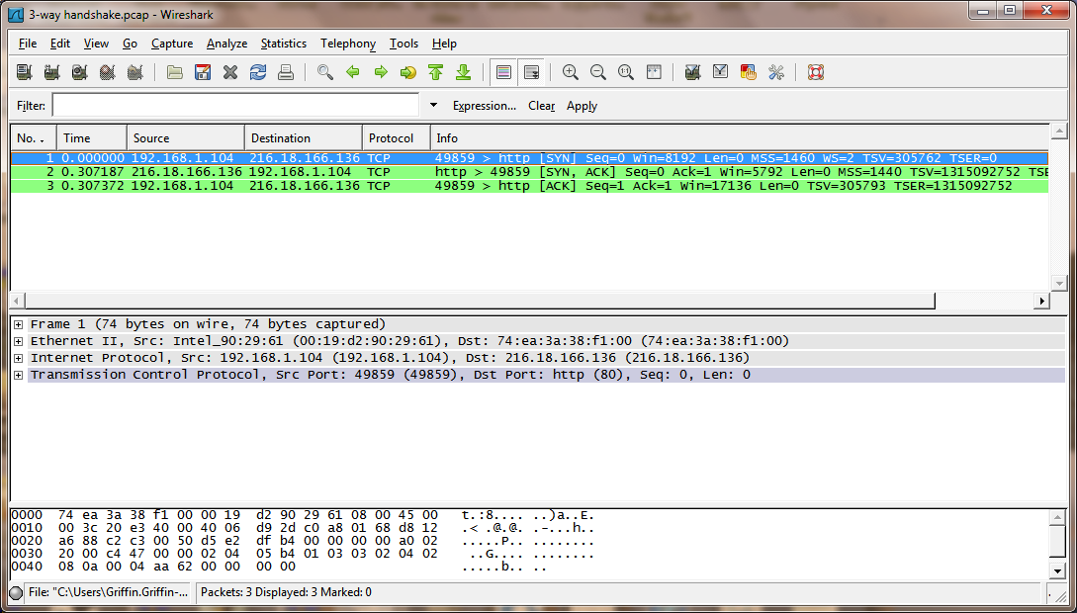This screenshot has height=613, width=1077.
Task: Sort by Protocol column header
Action: click(x=397, y=138)
